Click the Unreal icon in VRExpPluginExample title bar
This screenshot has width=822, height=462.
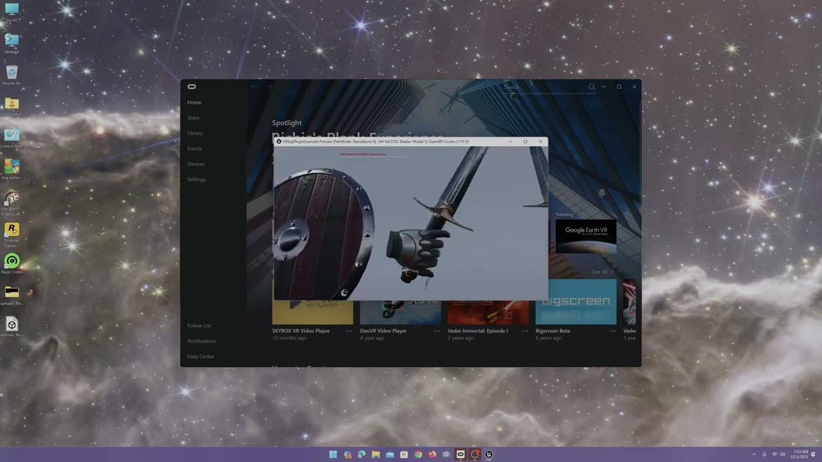tap(279, 142)
